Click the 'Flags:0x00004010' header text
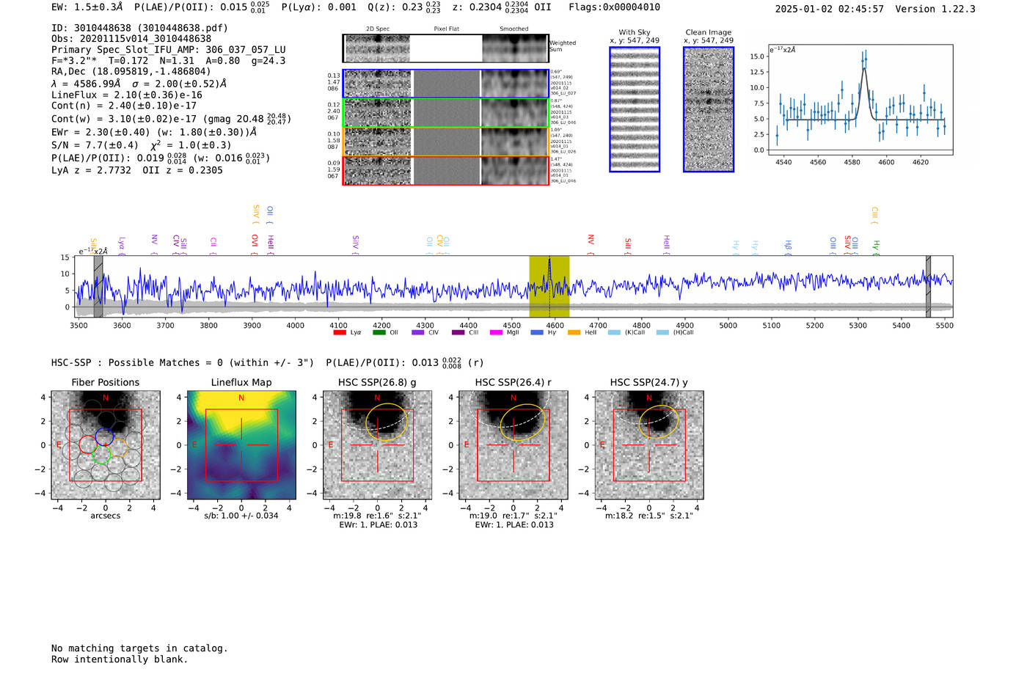Image resolution: width=1027 pixels, height=699 pixels. (x=615, y=7)
